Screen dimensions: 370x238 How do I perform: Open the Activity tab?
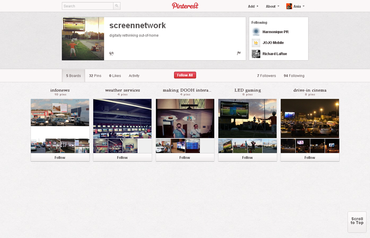134,76
